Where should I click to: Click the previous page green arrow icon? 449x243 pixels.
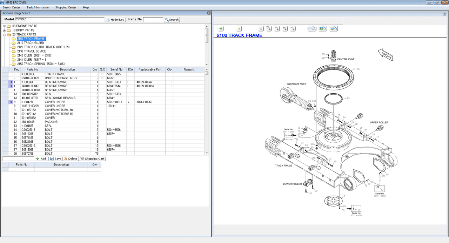[221, 28]
